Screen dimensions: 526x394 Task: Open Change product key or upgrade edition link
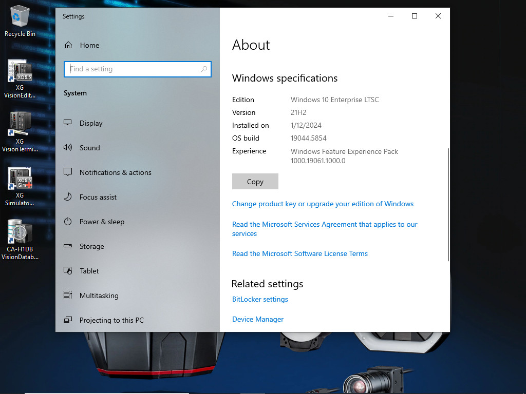[323, 204]
